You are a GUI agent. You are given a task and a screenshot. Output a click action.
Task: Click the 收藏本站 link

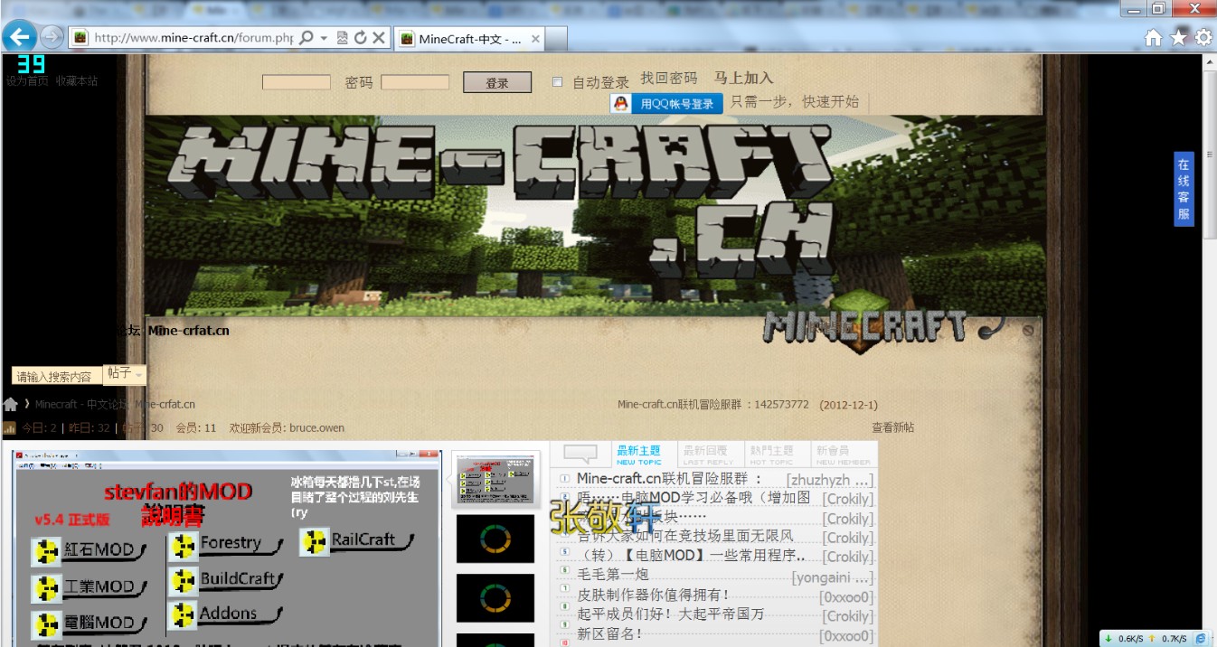[77, 80]
